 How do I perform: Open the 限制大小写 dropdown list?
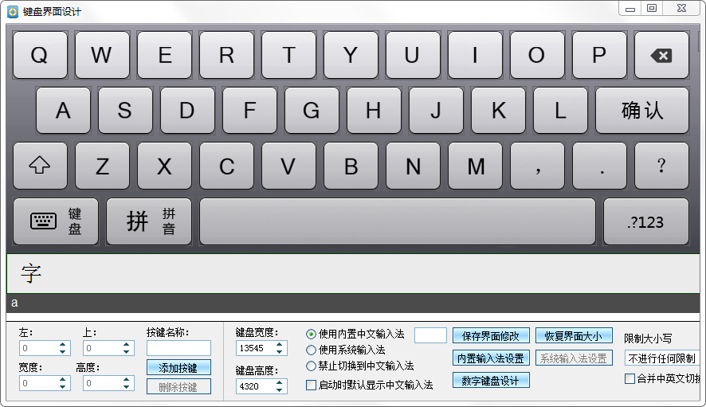point(661,358)
